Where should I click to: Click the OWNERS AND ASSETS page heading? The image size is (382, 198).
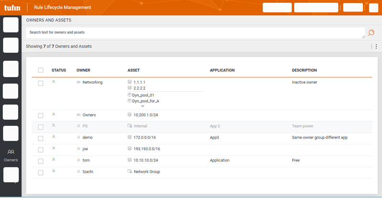(49, 20)
